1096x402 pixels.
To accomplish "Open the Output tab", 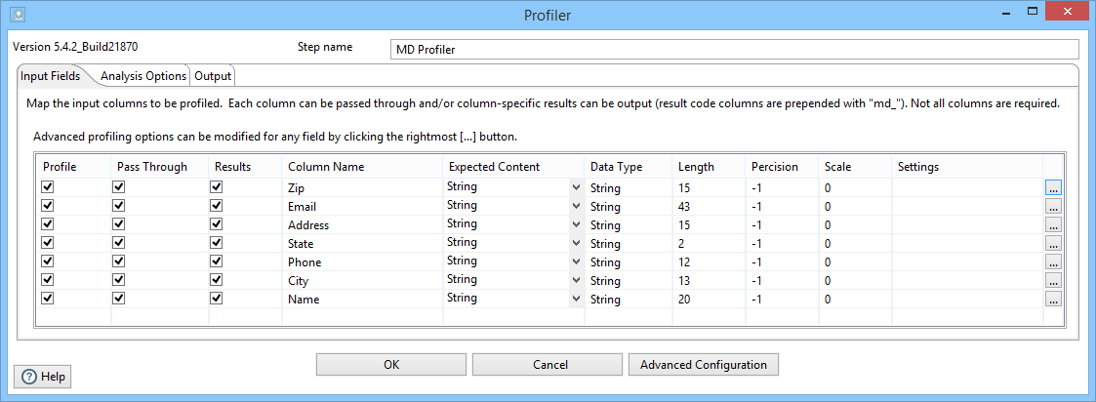I will (x=213, y=76).
